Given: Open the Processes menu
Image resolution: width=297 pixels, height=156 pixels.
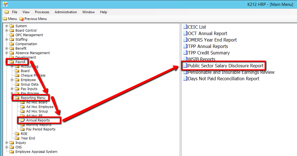Looking at the screenshot, I should point(42,12).
